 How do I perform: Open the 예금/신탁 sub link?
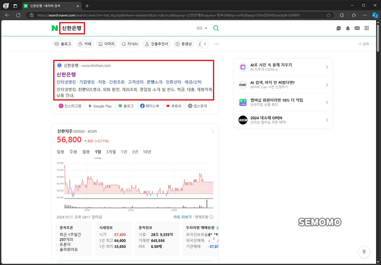point(193,82)
